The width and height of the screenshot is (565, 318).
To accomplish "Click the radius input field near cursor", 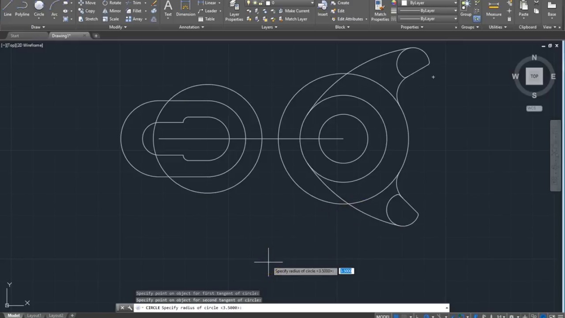I will [347, 271].
